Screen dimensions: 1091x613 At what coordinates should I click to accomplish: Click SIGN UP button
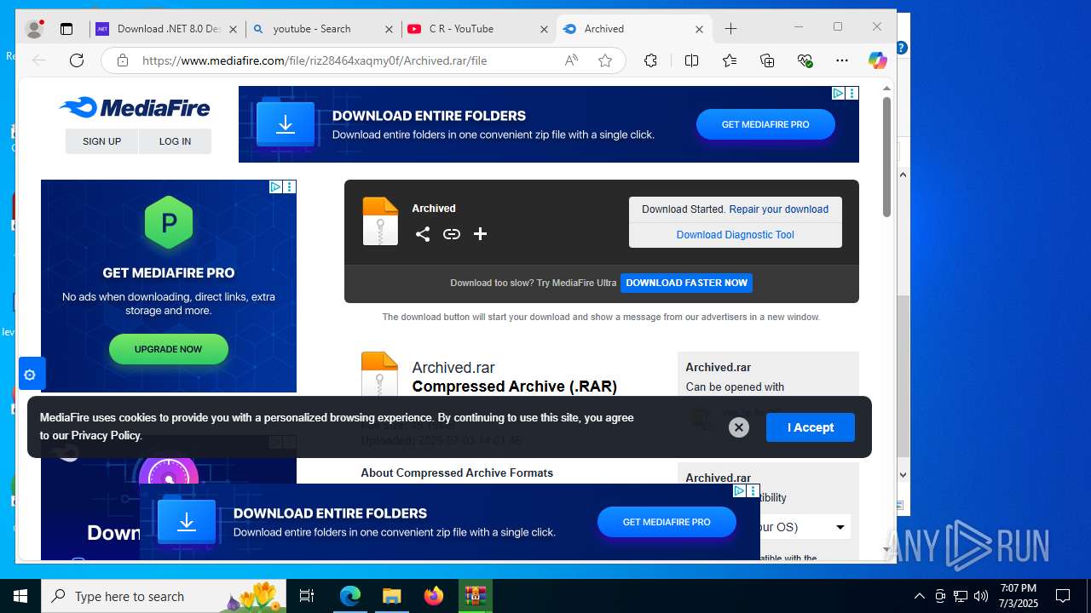coord(101,141)
